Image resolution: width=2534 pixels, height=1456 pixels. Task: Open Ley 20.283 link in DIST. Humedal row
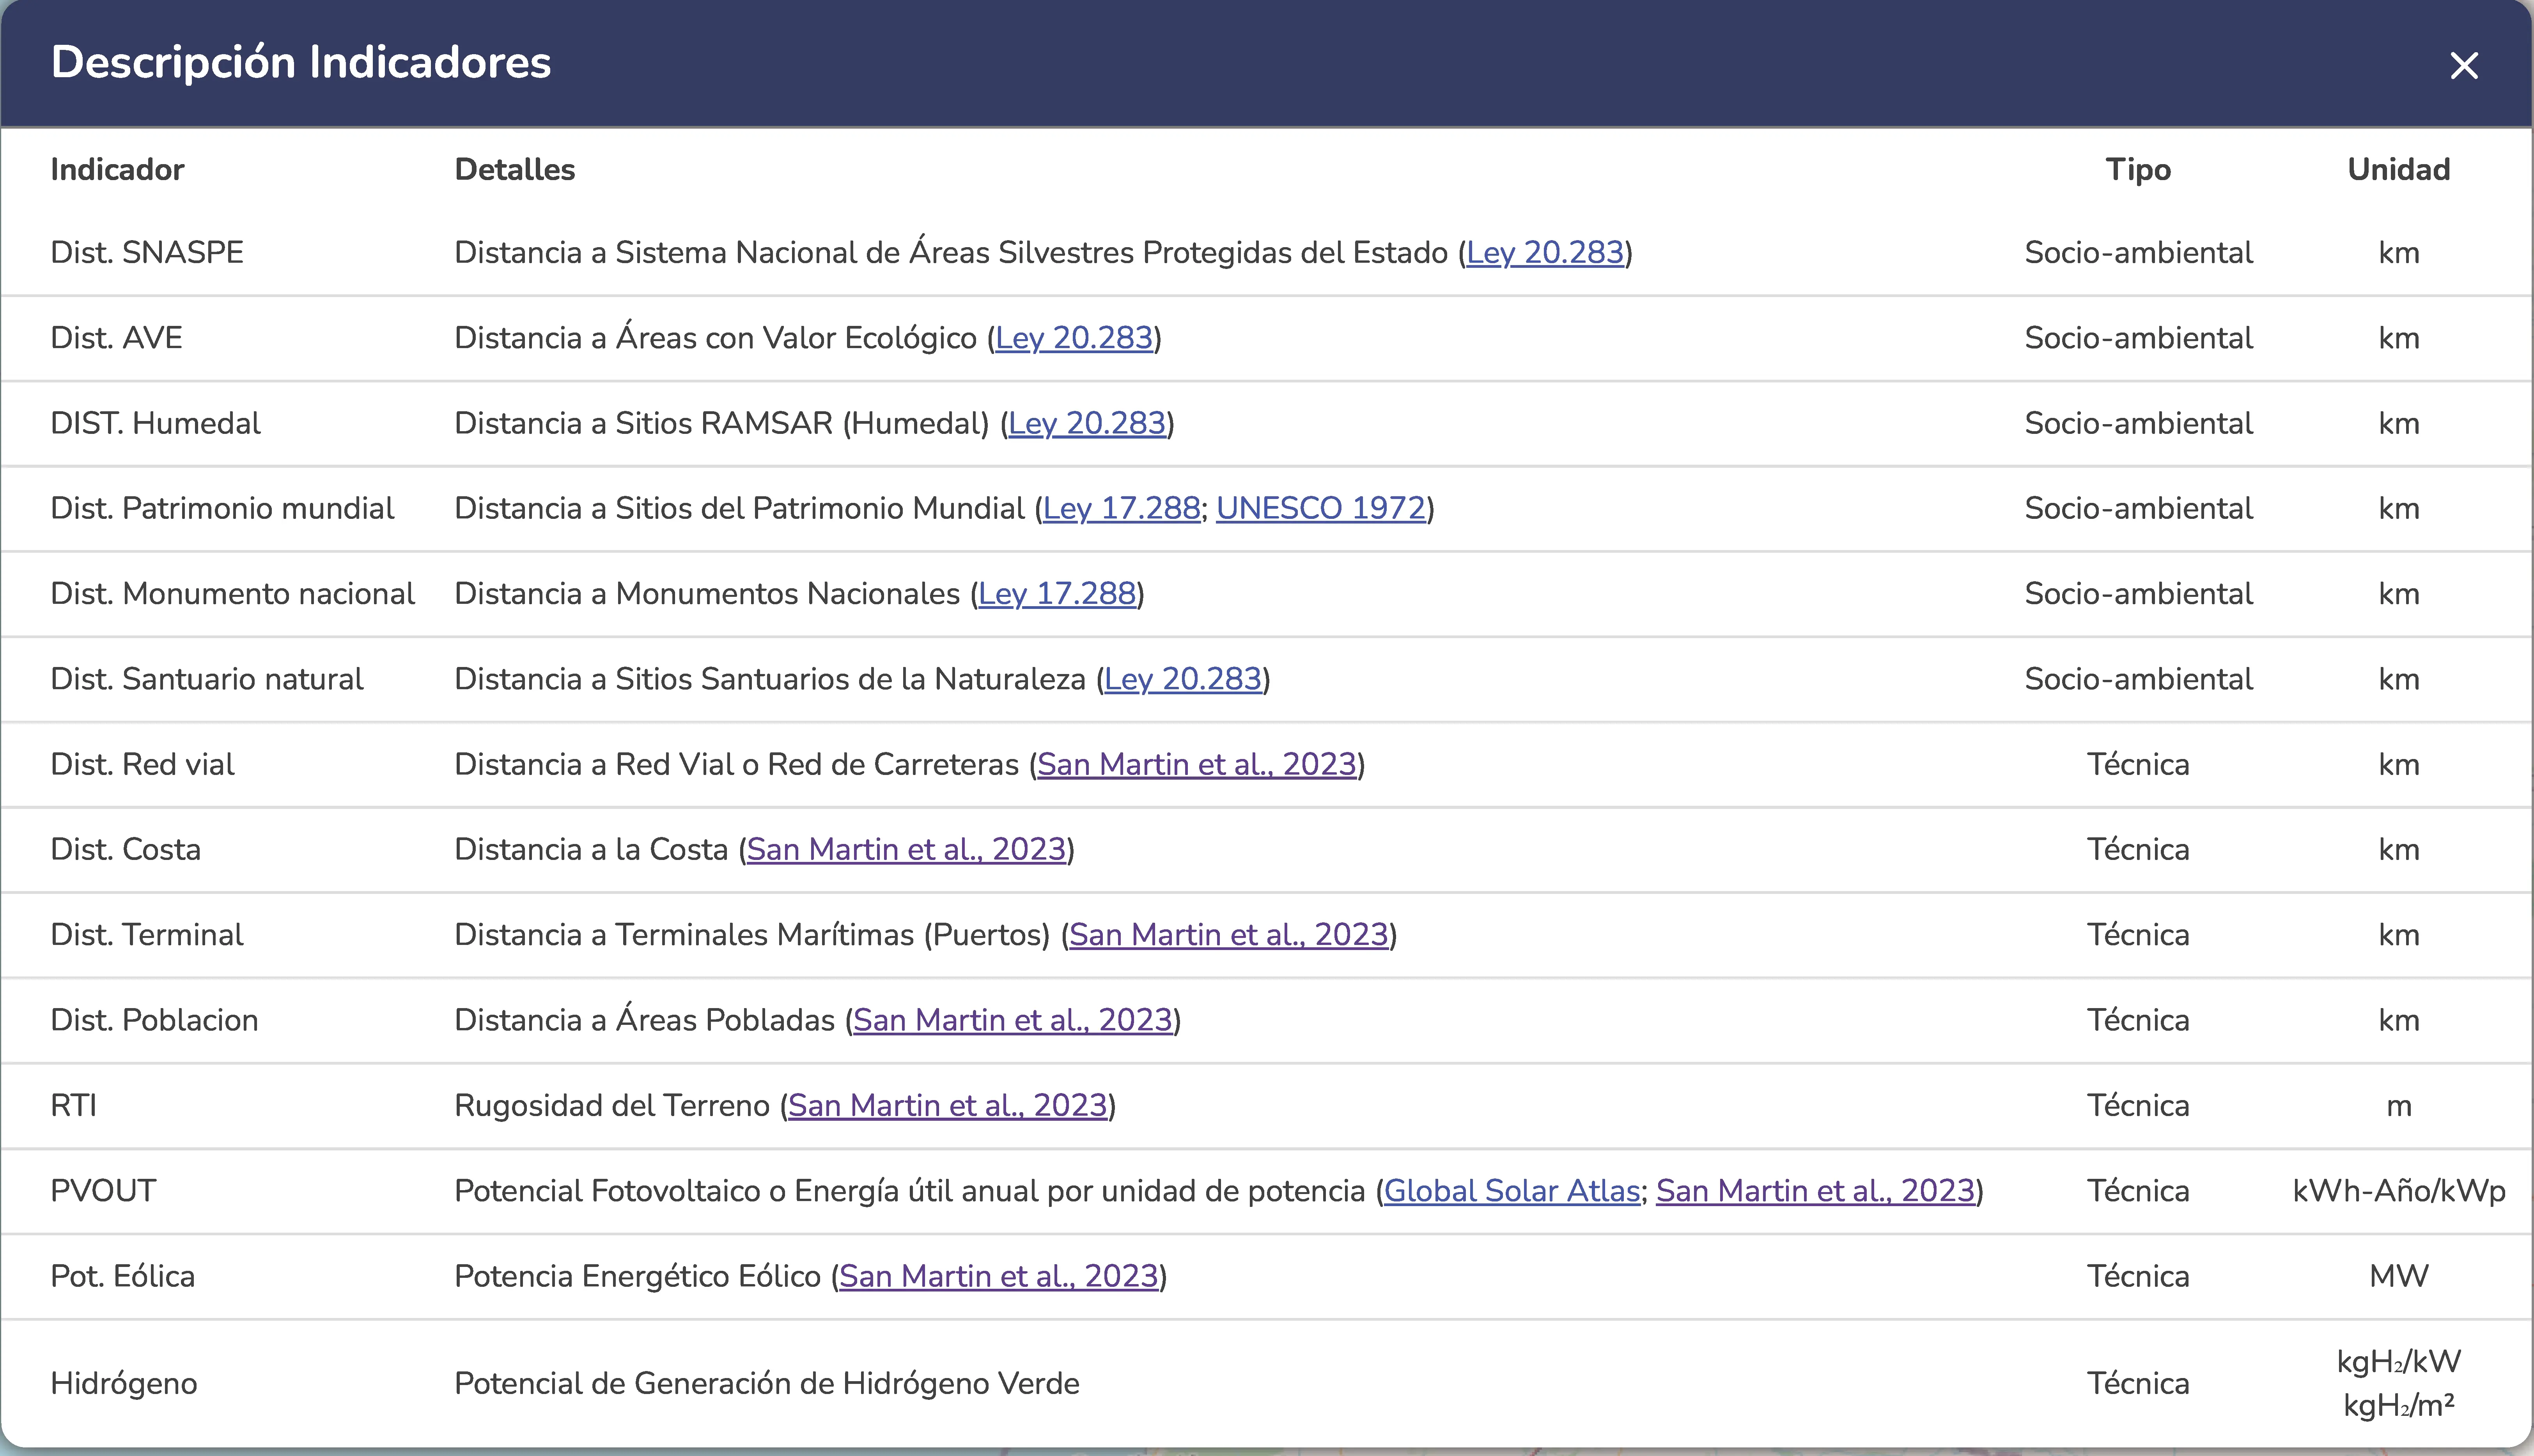click(x=1088, y=424)
